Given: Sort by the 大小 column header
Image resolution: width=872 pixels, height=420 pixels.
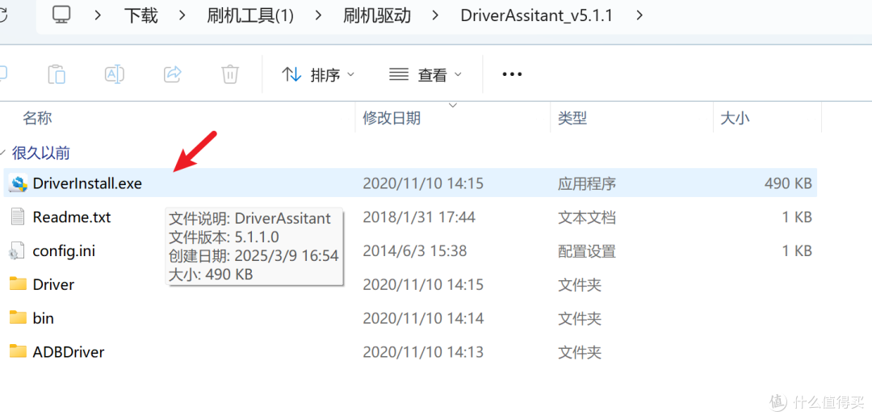Looking at the screenshot, I should 736,118.
